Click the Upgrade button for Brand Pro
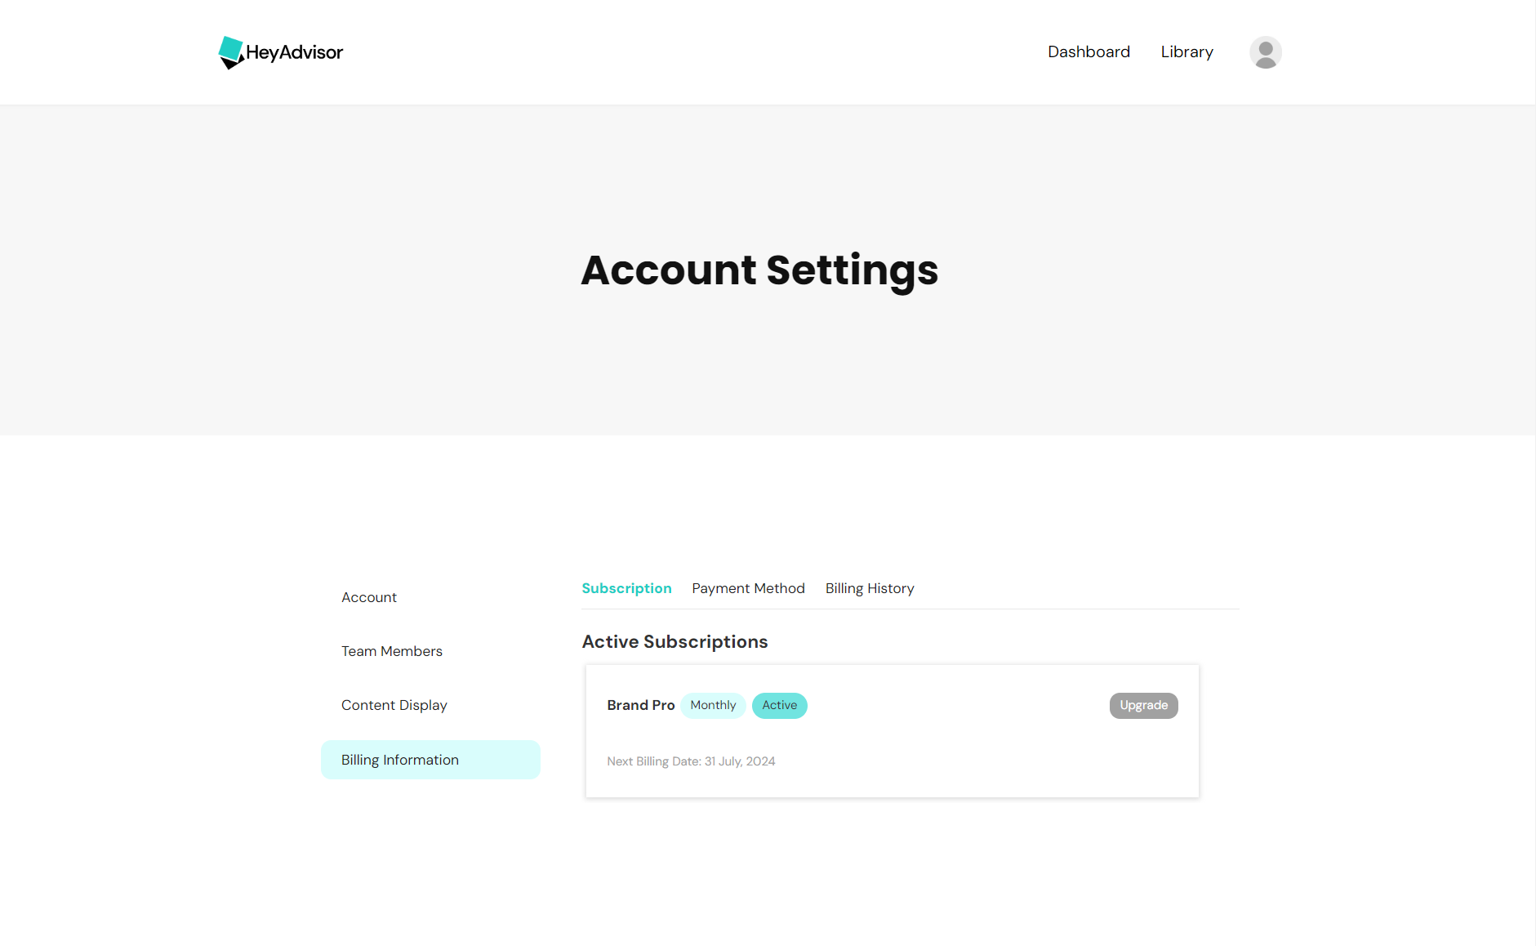1536x946 pixels. (1143, 705)
